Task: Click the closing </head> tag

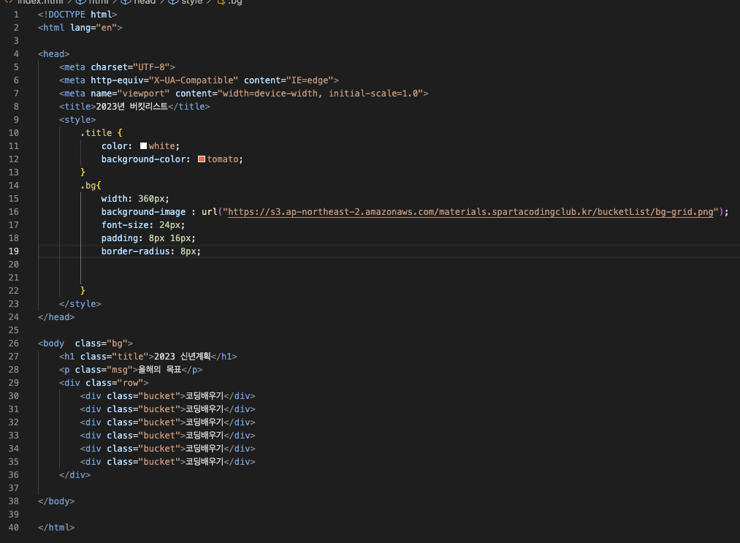Action: tap(56, 317)
